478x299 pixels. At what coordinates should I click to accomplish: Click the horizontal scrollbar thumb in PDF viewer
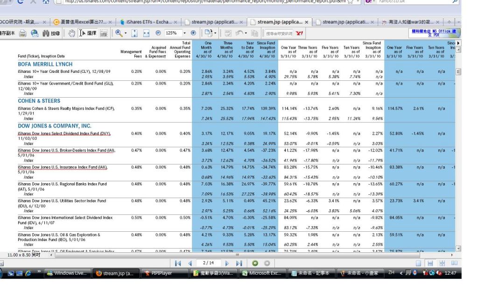tap(237, 255)
